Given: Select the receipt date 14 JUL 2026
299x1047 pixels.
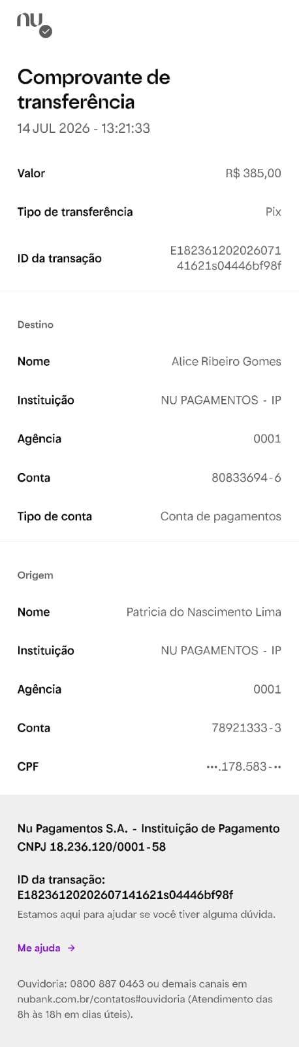Looking at the screenshot, I should [54, 128].
